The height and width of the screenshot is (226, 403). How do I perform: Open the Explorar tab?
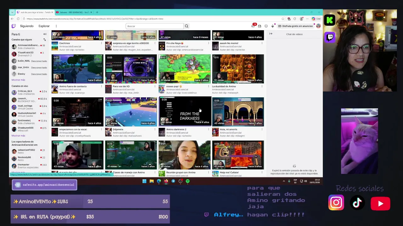pyautogui.click(x=44, y=26)
